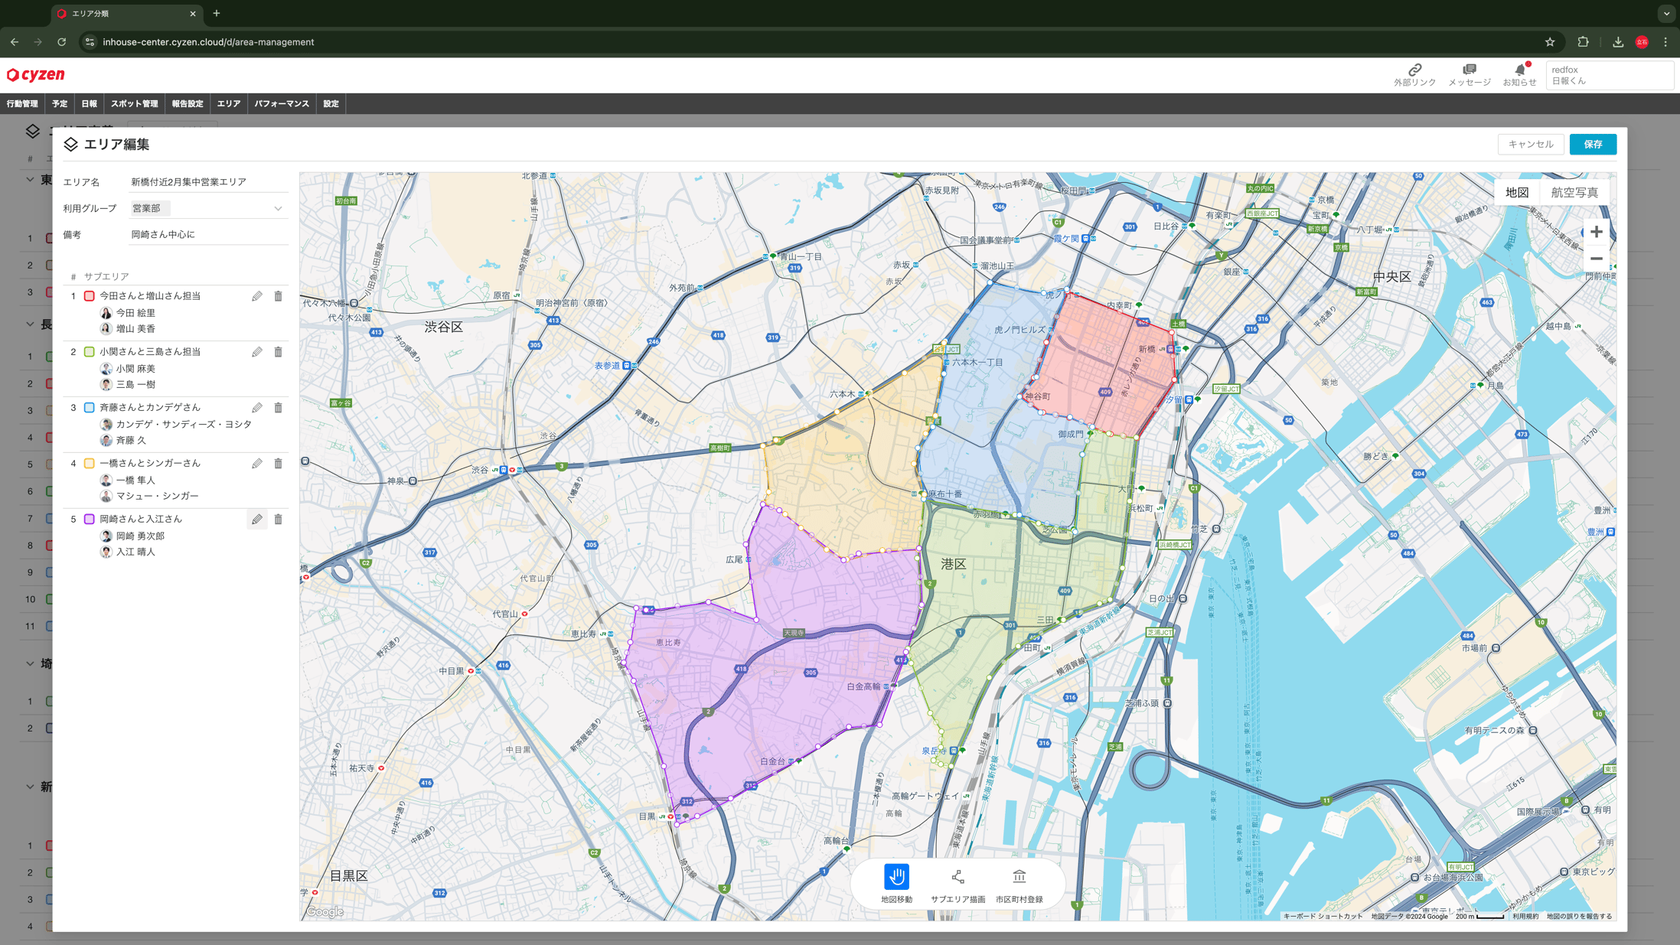This screenshot has width=1680, height=945.
Task: Zoom out the map with minus button
Action: point(1596,259)
